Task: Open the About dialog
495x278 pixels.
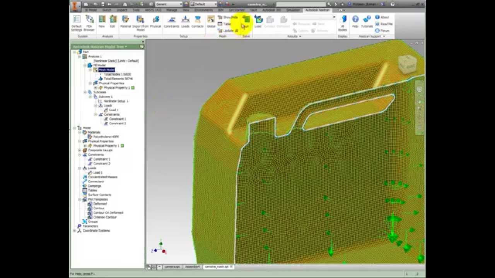Action: 382,17
